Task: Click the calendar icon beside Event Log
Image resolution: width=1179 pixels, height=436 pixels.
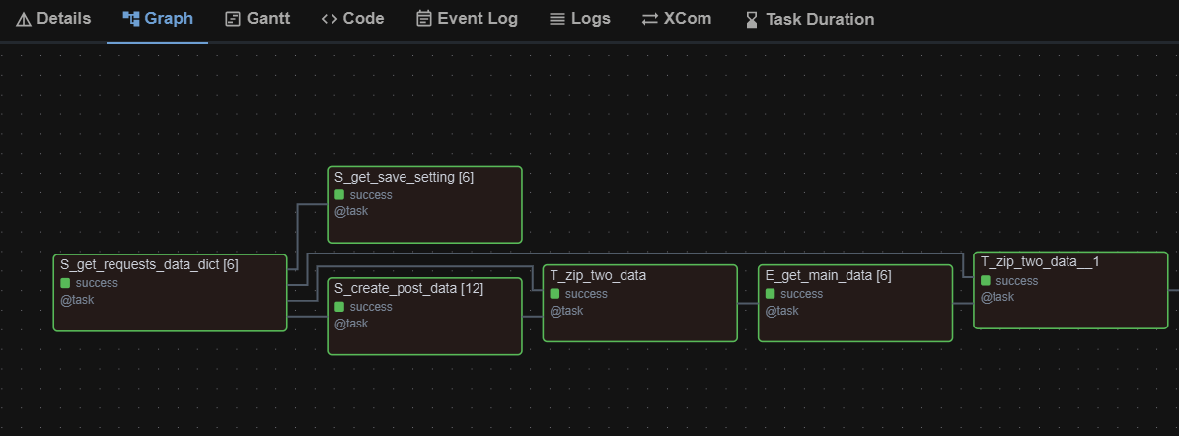Action: pos(424,19)
